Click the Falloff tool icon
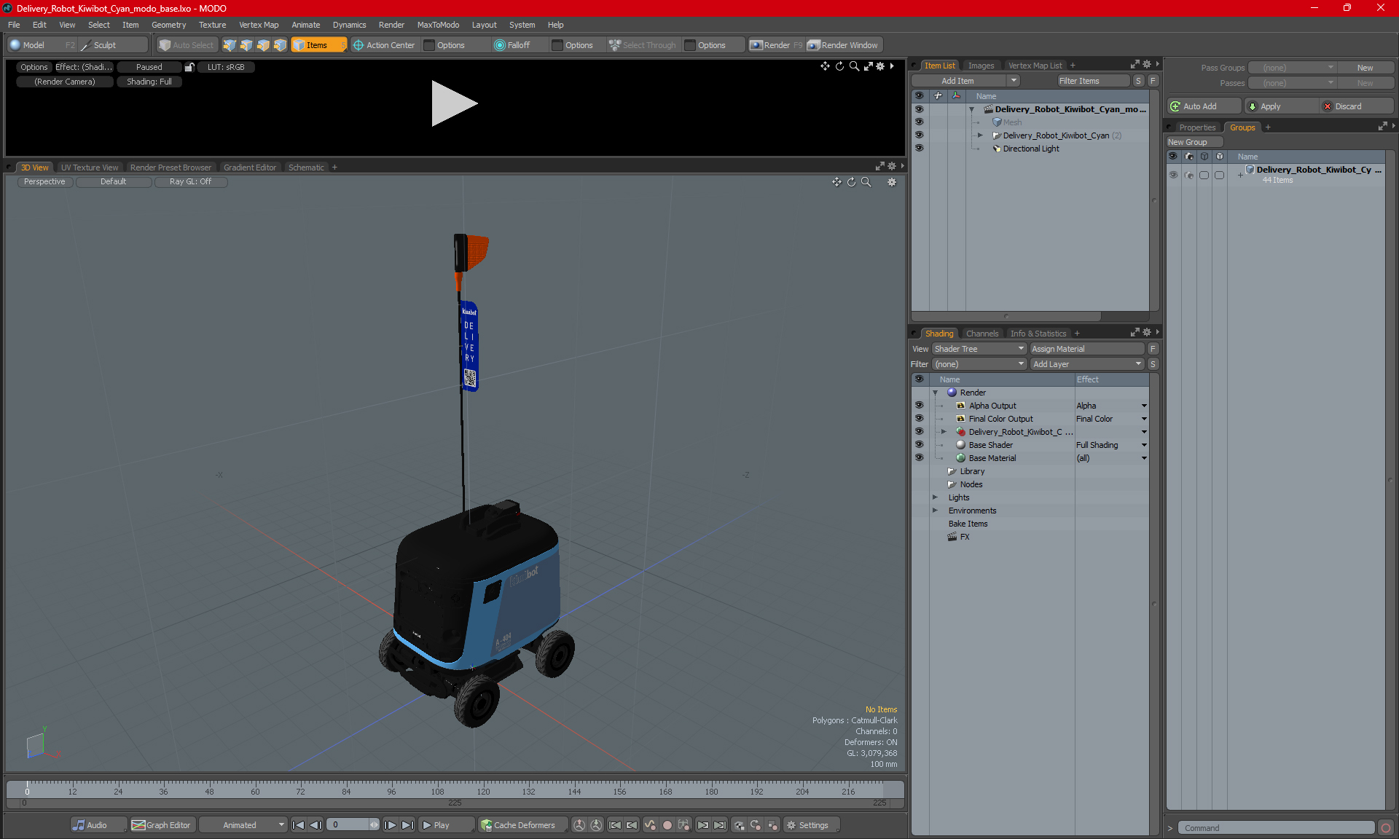The height and width of the screenshot is (839, 1399). (499, 45)
